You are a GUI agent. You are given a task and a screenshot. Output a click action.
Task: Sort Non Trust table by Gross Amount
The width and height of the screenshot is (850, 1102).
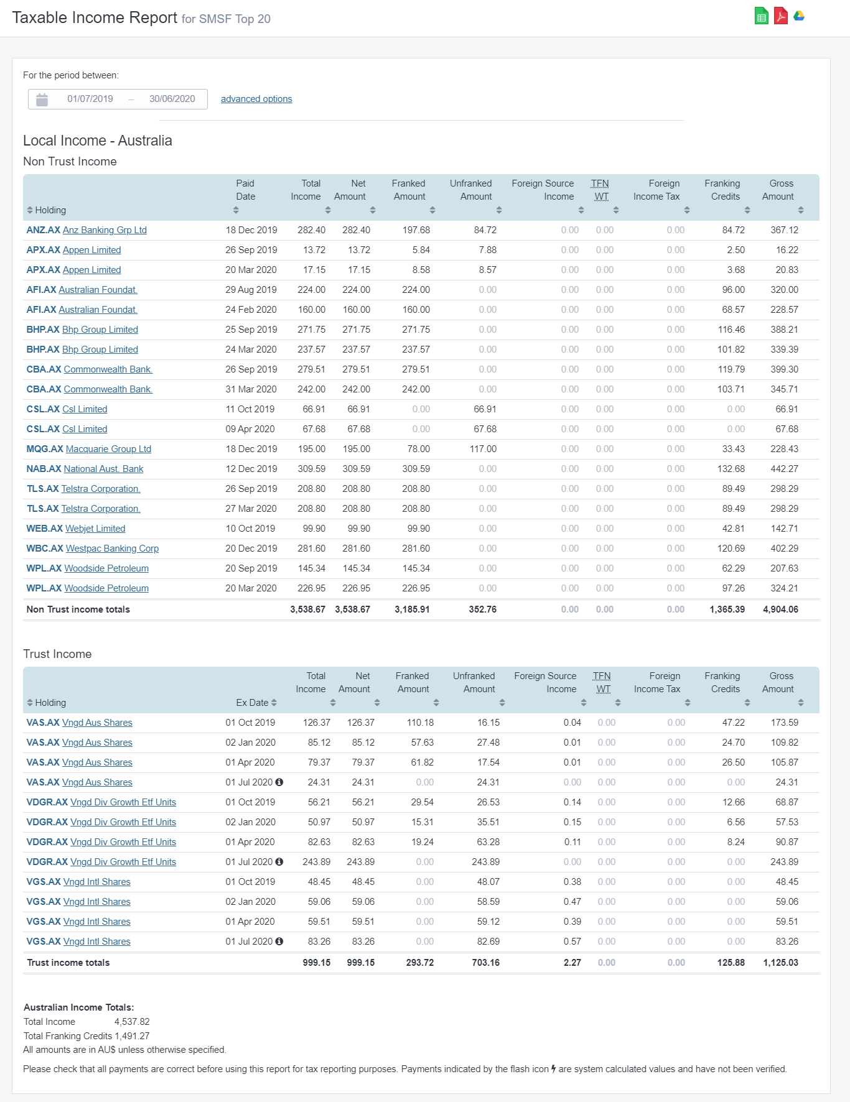pyautogui.click(x=801, y=210)
